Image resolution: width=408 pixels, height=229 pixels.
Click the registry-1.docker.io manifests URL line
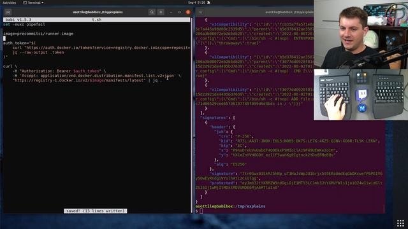(87, 81)
